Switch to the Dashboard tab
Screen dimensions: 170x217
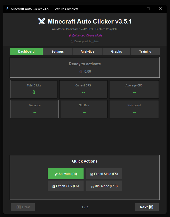26,52
